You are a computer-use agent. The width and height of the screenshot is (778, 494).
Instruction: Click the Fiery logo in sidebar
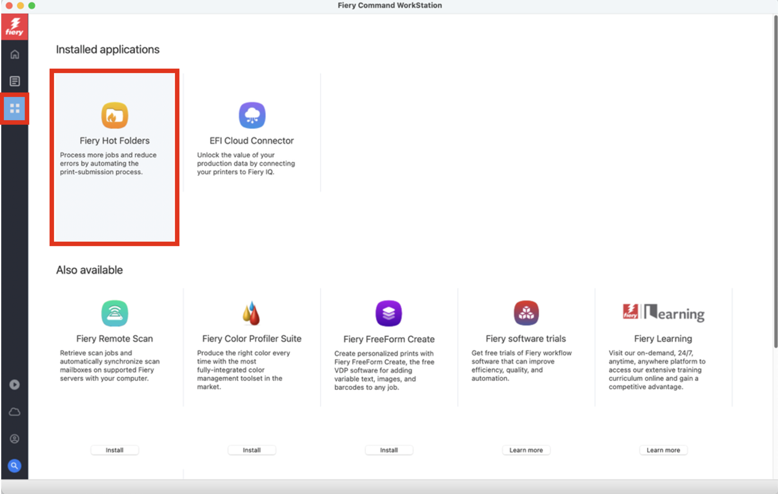click(x=15, y=27)
